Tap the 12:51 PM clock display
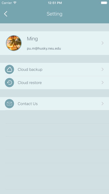Screen dimensions: 109x194 point(55,3)
